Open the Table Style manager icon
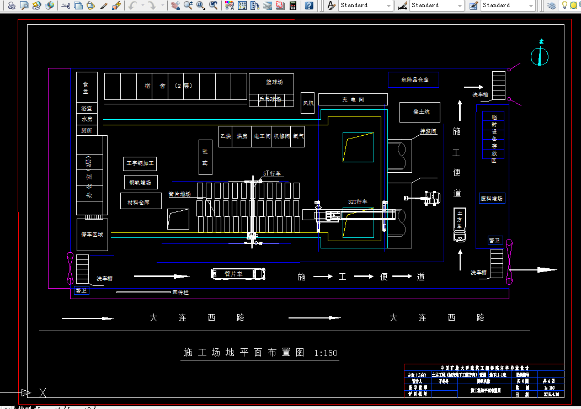581x409 pixels. [x=473, y=5]
